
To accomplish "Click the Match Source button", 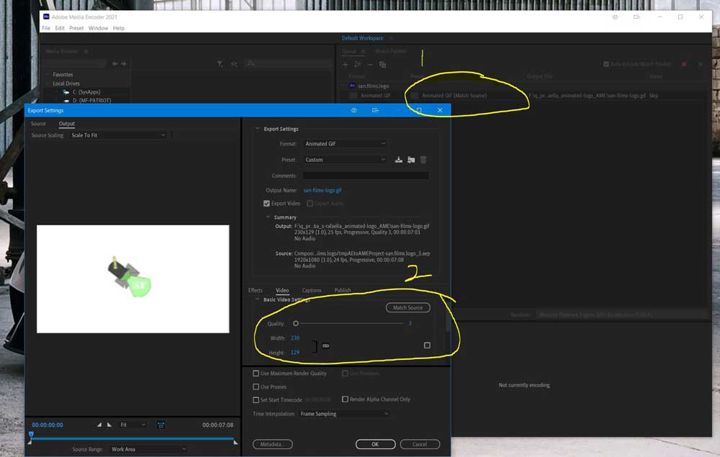I will coord(408,308).
